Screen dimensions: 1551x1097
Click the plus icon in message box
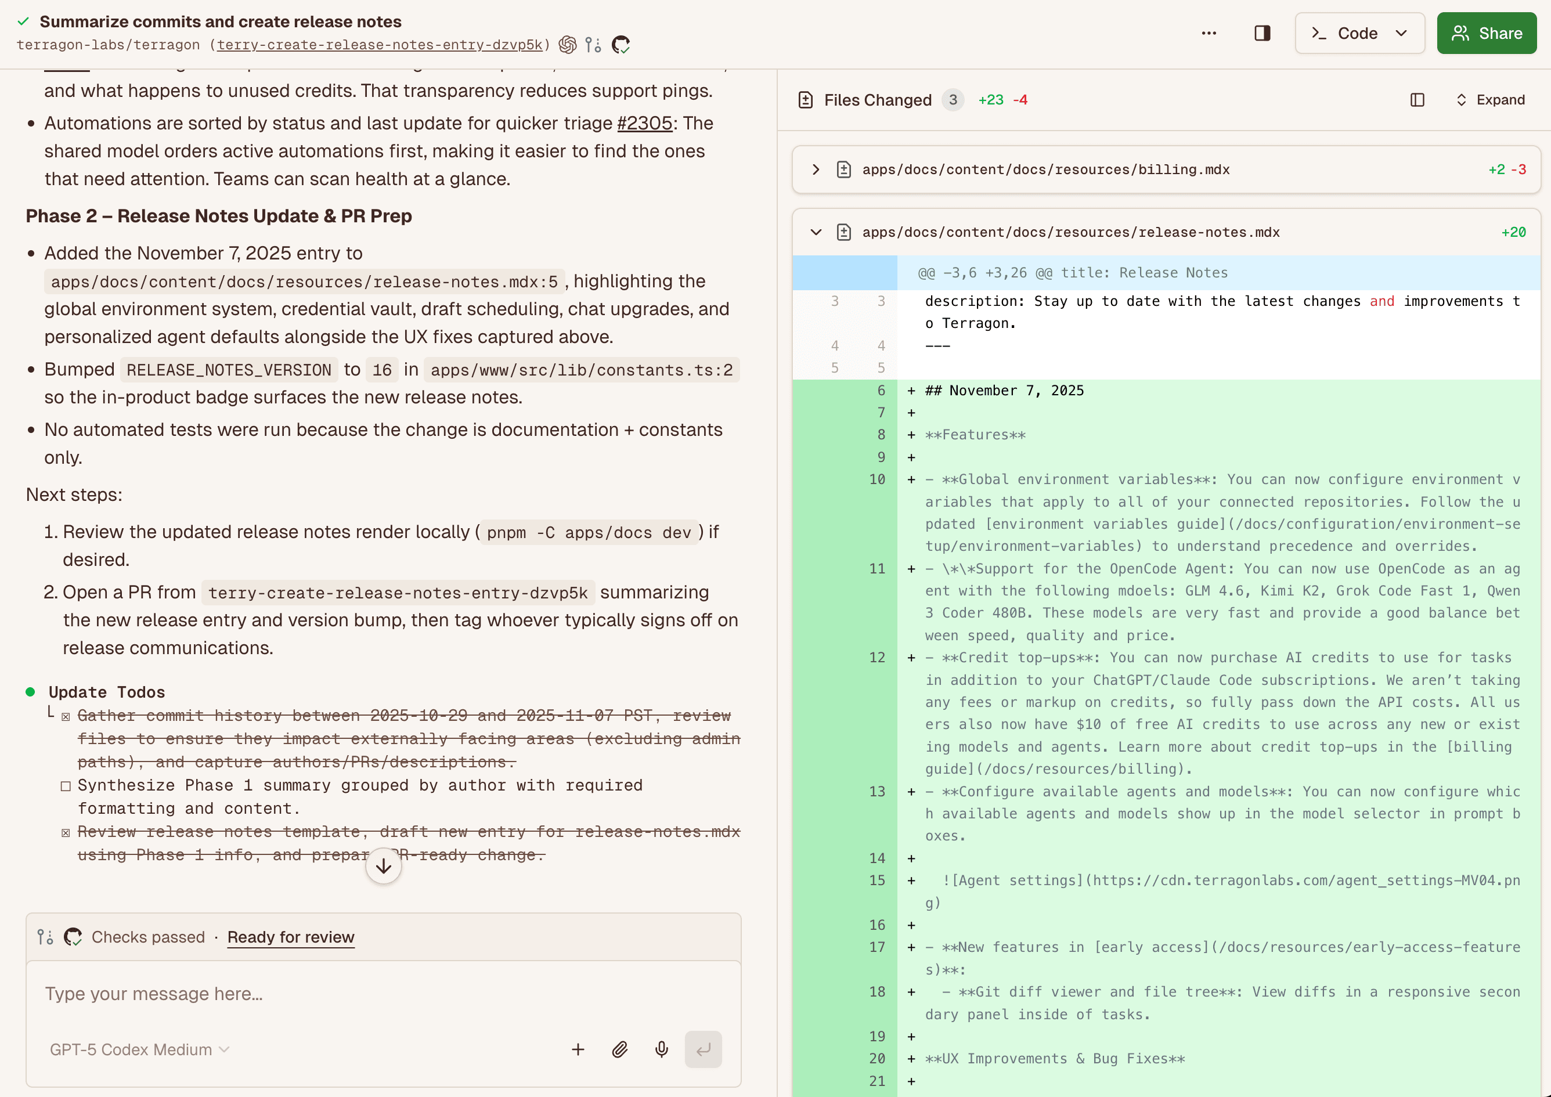(x=578, y=1049)
